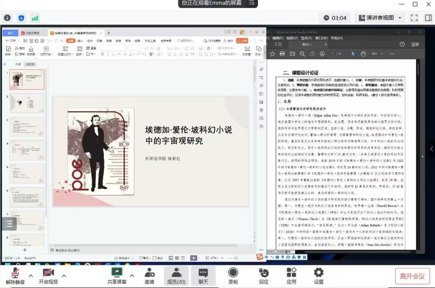Open the Chat panel
435x288 pixels.
[x=203, y=273]
